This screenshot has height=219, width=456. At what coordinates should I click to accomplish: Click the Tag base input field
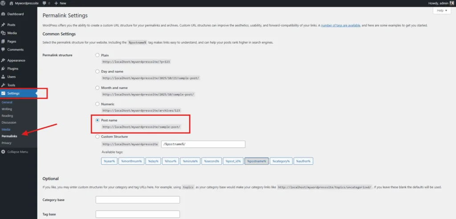[x=138, y=215]
